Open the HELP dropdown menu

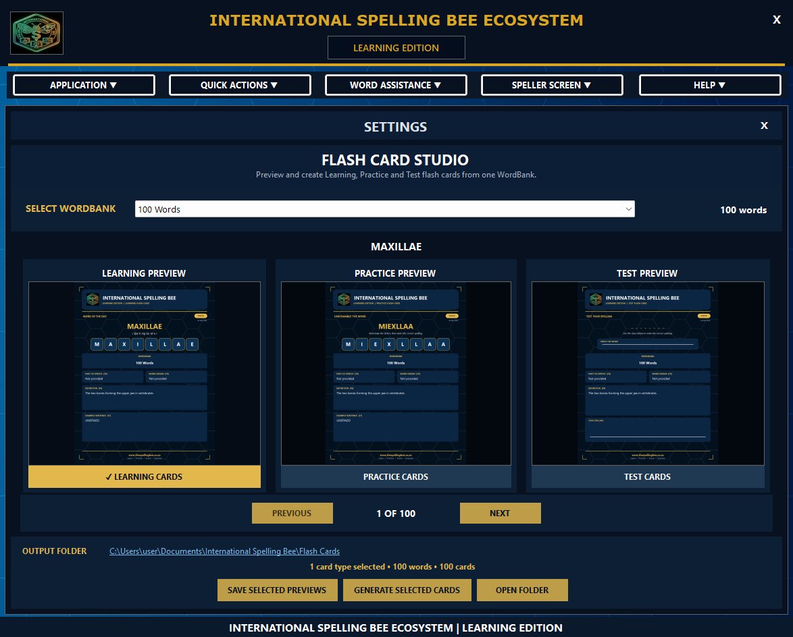[x=710, y=85]
